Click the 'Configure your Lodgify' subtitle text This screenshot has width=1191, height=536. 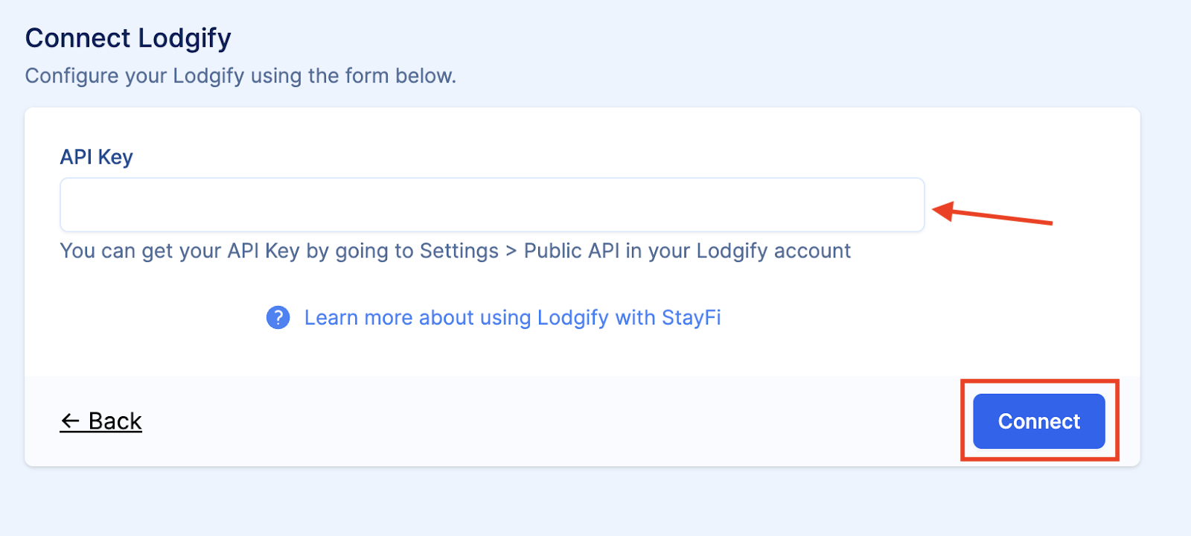(x=240, y=76)
